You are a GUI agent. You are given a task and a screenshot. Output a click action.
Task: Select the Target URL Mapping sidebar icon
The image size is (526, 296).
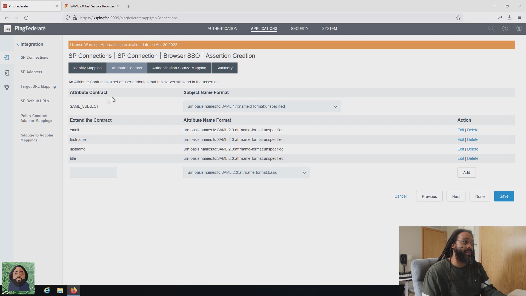pos(7,87)
